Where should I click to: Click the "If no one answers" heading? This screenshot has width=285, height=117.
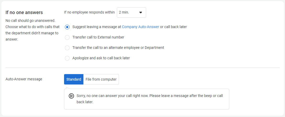click(x=24, y=12)
